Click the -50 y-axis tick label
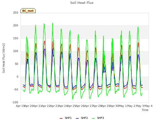Screen dimensions: 164x123 [16, 90]
